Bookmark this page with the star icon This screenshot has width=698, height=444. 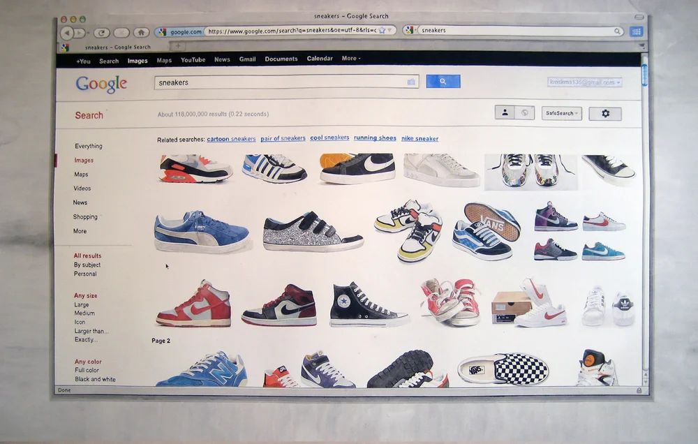click(x=382, y=30)
